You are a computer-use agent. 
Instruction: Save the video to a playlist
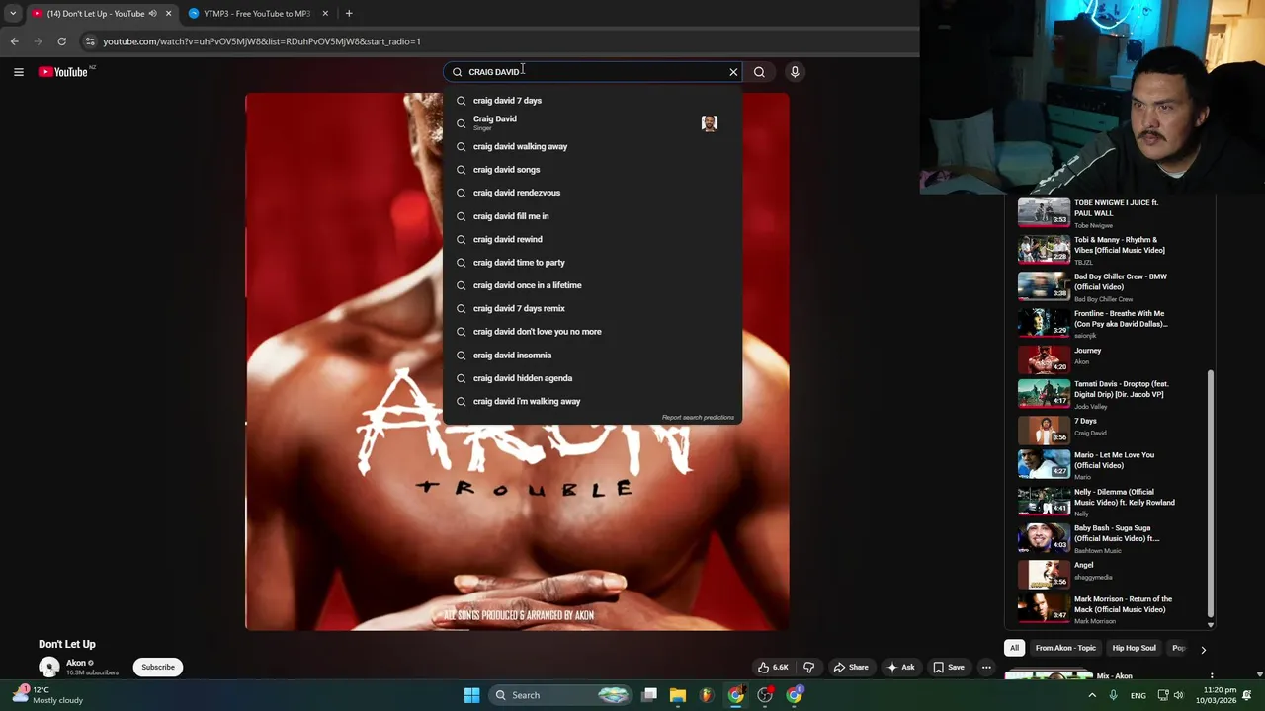click(949, 668)
